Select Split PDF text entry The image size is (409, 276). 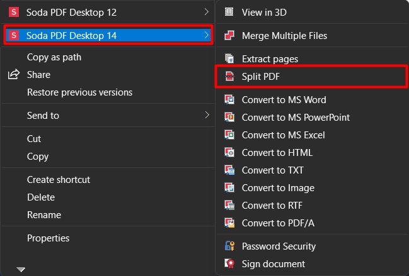(x=260, y=77)
